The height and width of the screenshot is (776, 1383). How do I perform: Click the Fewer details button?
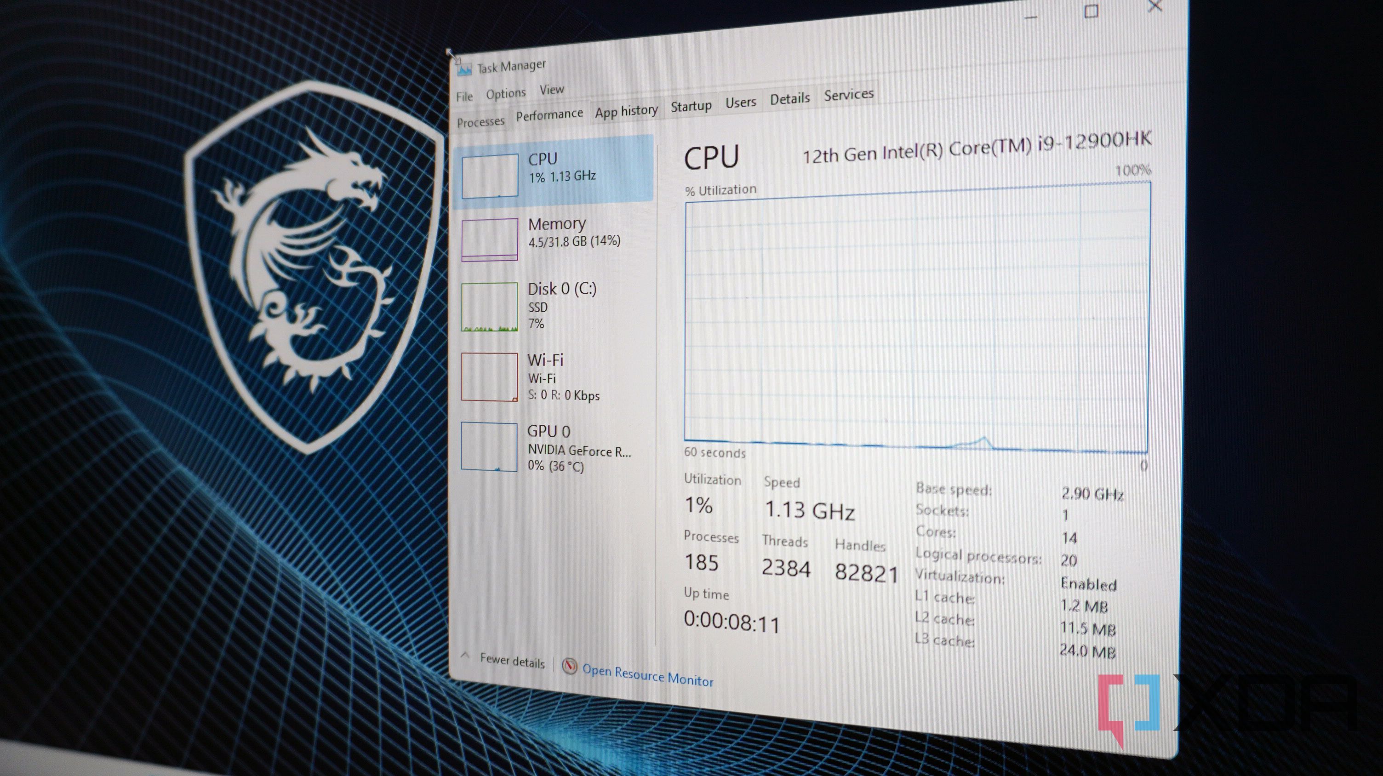click(x=512, y=660)
